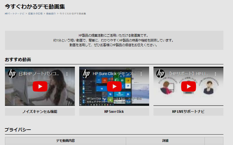Play the 日本HP ノートパソコン video
The height and width of the screenshot is (145, 233).
point(40,86)
